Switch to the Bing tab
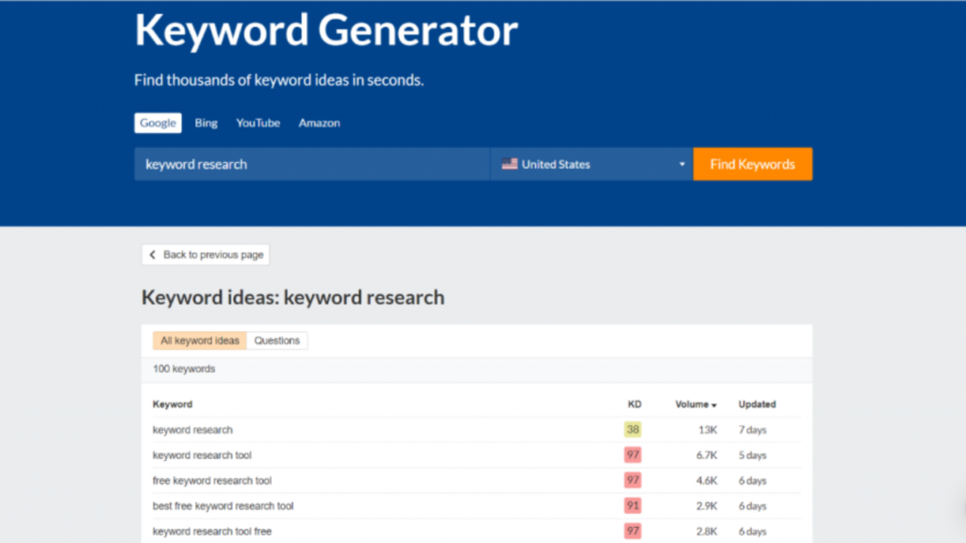Image resolution: width=966 pixels, height=543 pixels. tap(206, 123)
